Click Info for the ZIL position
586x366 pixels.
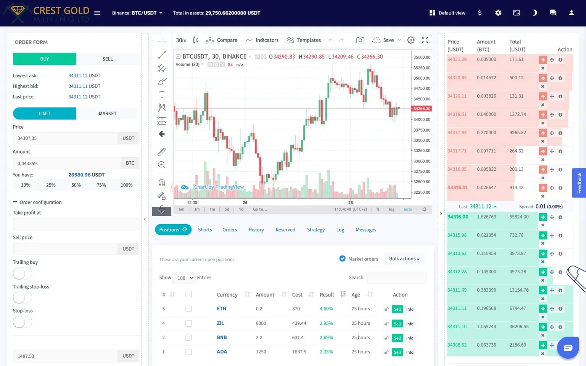pos(410,324)
